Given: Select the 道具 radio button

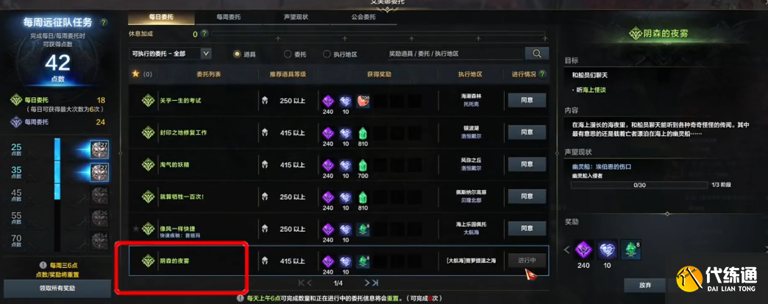Looking at the screenshot, I should pos(238,54).
